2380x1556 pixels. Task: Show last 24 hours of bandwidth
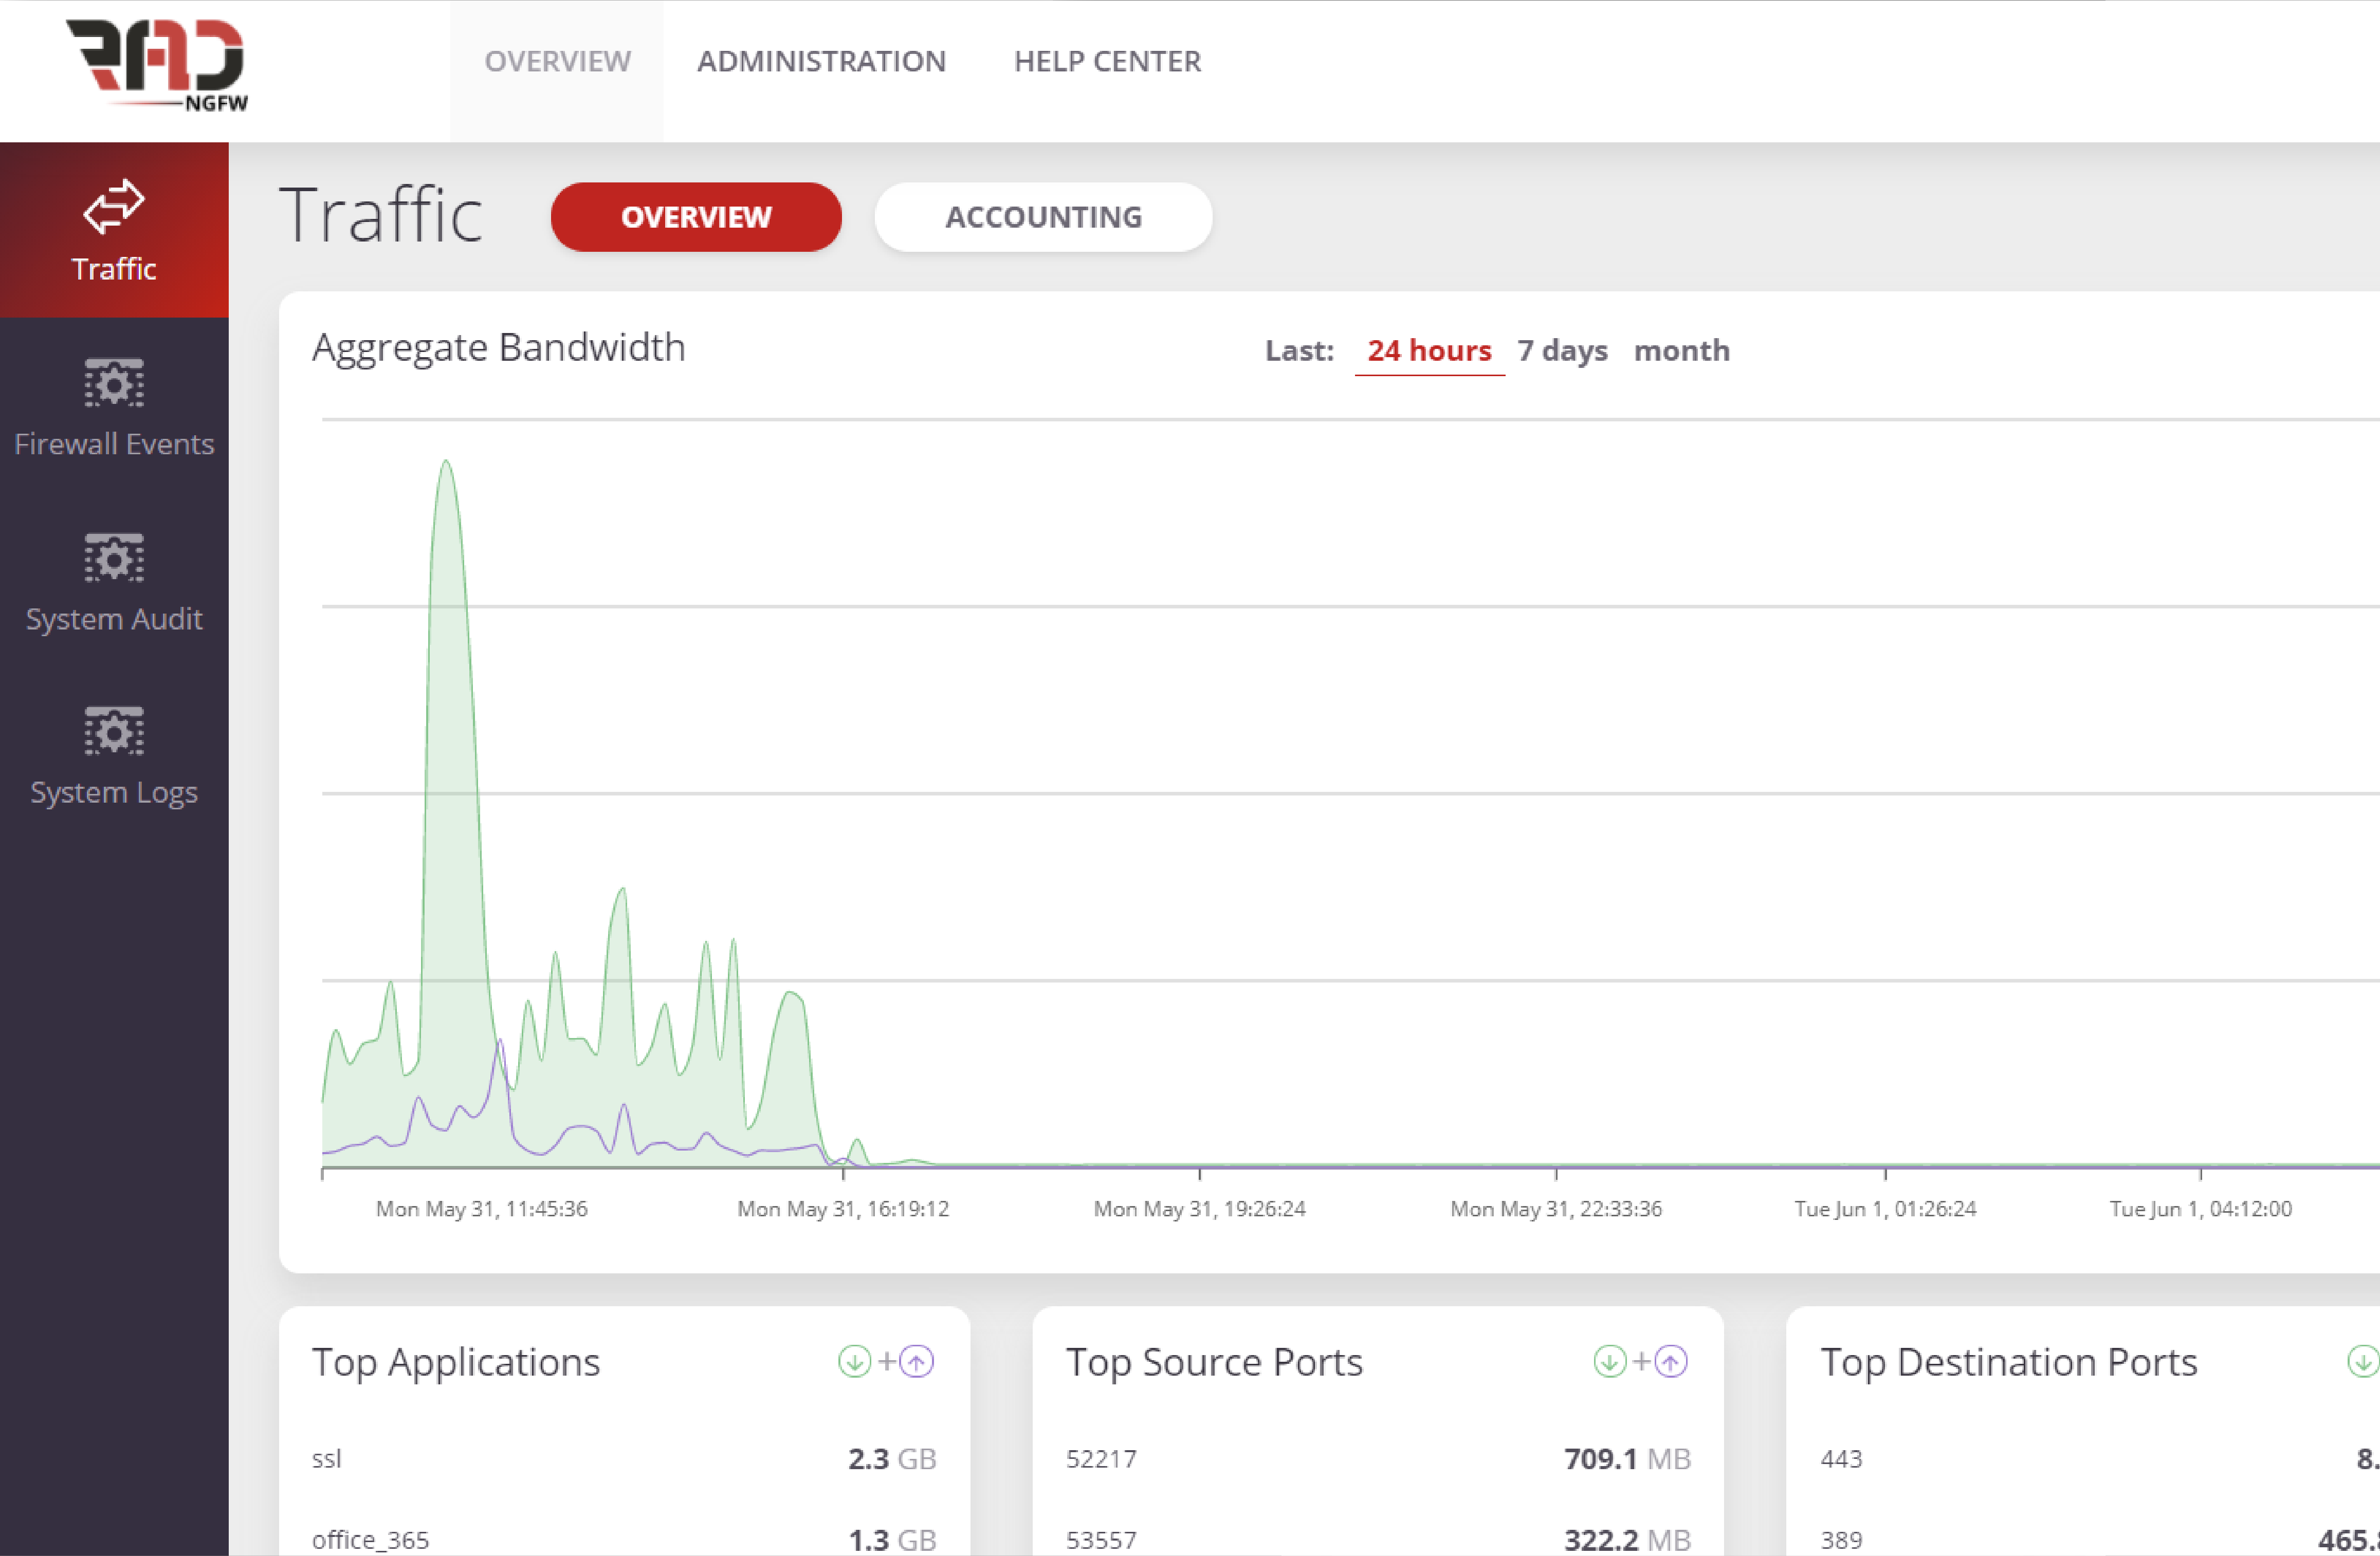pos(1429,351)
